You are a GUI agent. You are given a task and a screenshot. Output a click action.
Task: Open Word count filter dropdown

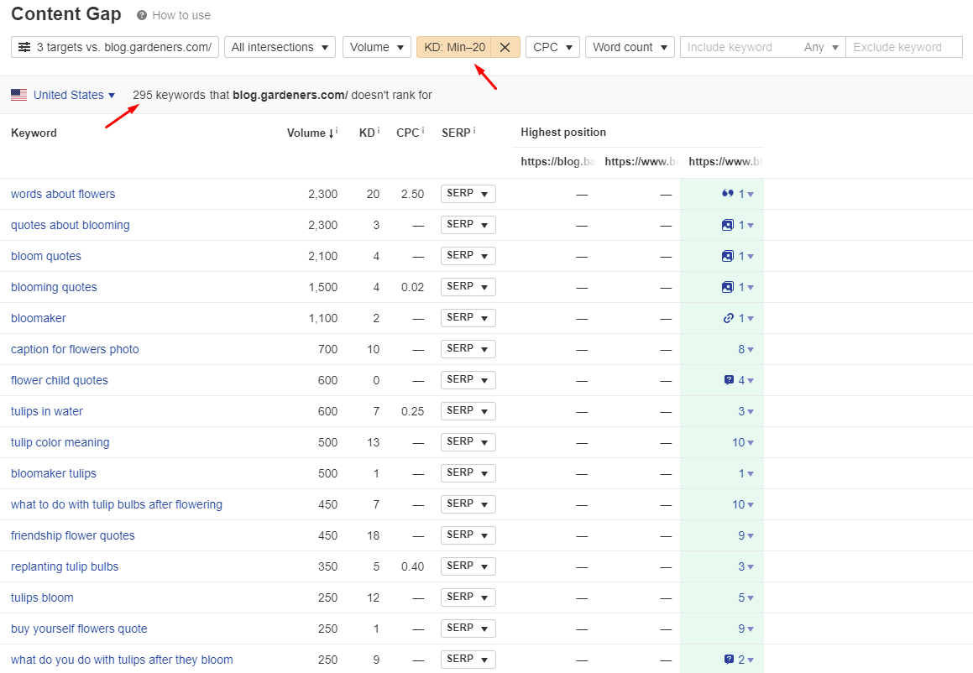pos(630,47)
